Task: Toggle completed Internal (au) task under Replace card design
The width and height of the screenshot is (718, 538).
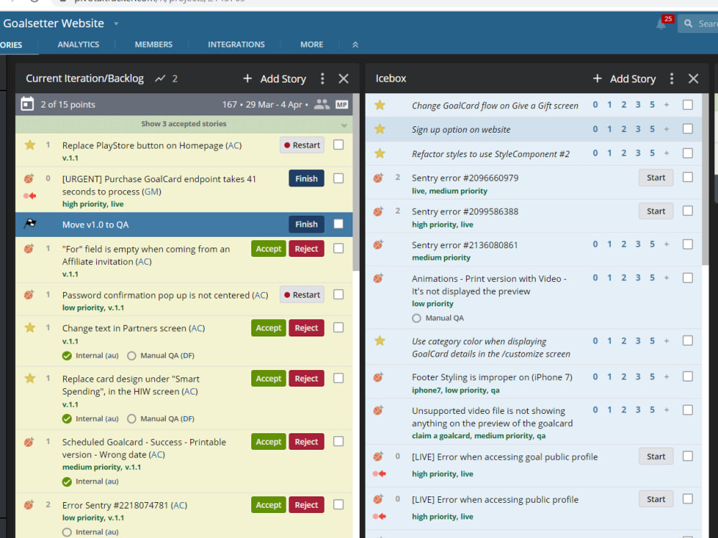Action: [67, 419]
